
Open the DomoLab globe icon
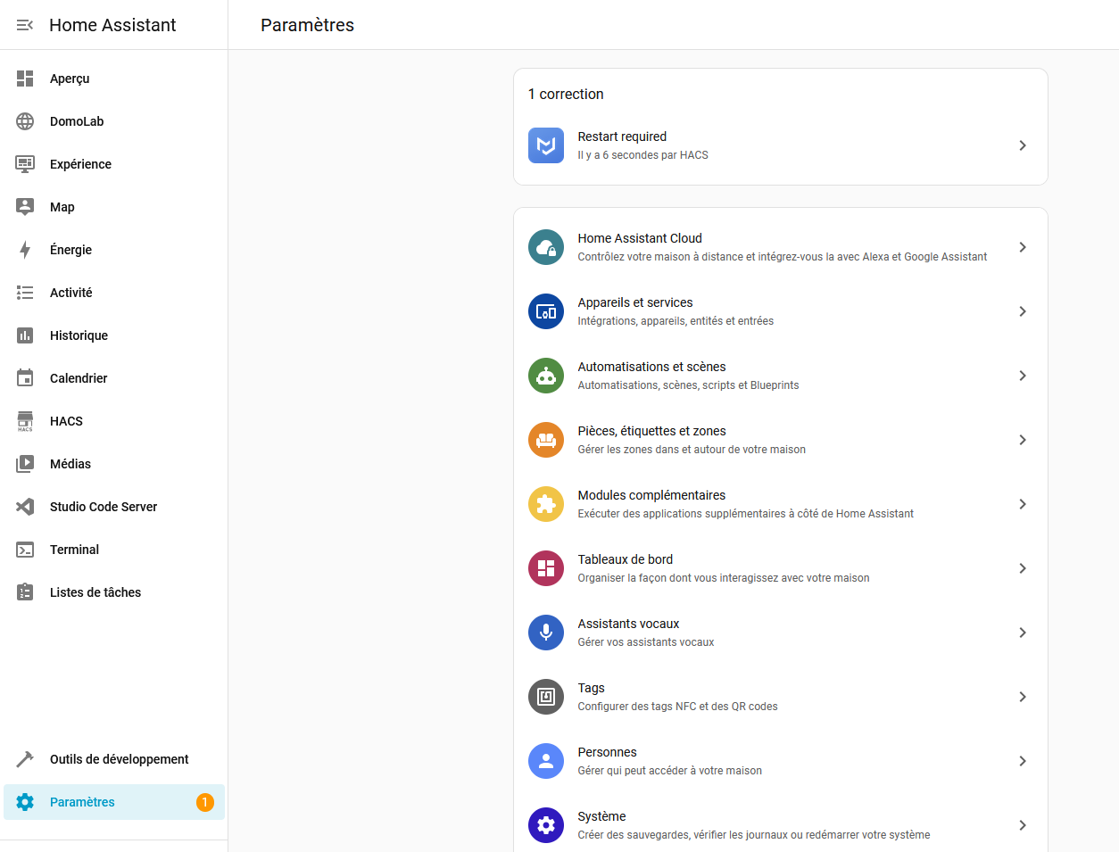(x=25, y=121)
